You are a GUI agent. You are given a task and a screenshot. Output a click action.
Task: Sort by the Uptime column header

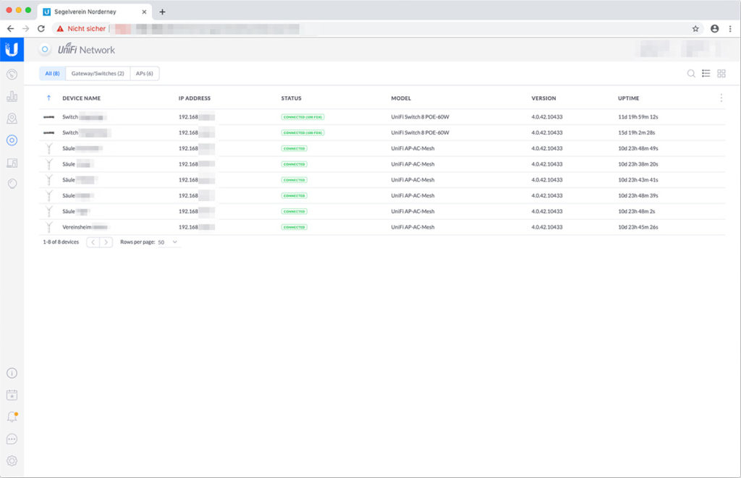629,98
